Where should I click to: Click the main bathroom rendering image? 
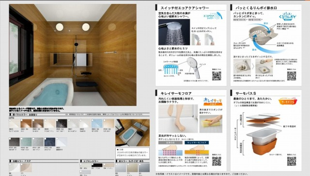pos(73,55)
